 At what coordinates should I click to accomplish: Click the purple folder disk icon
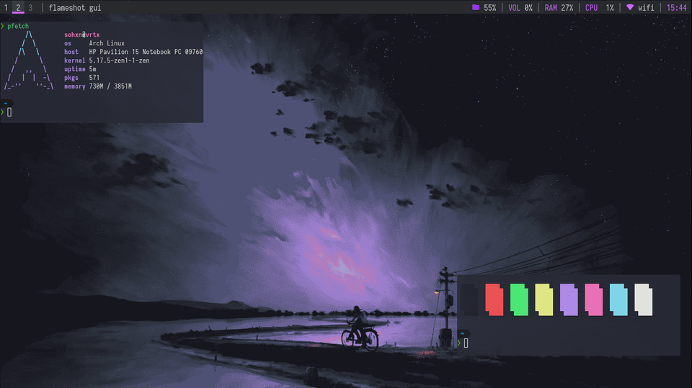tap(476, 7)
